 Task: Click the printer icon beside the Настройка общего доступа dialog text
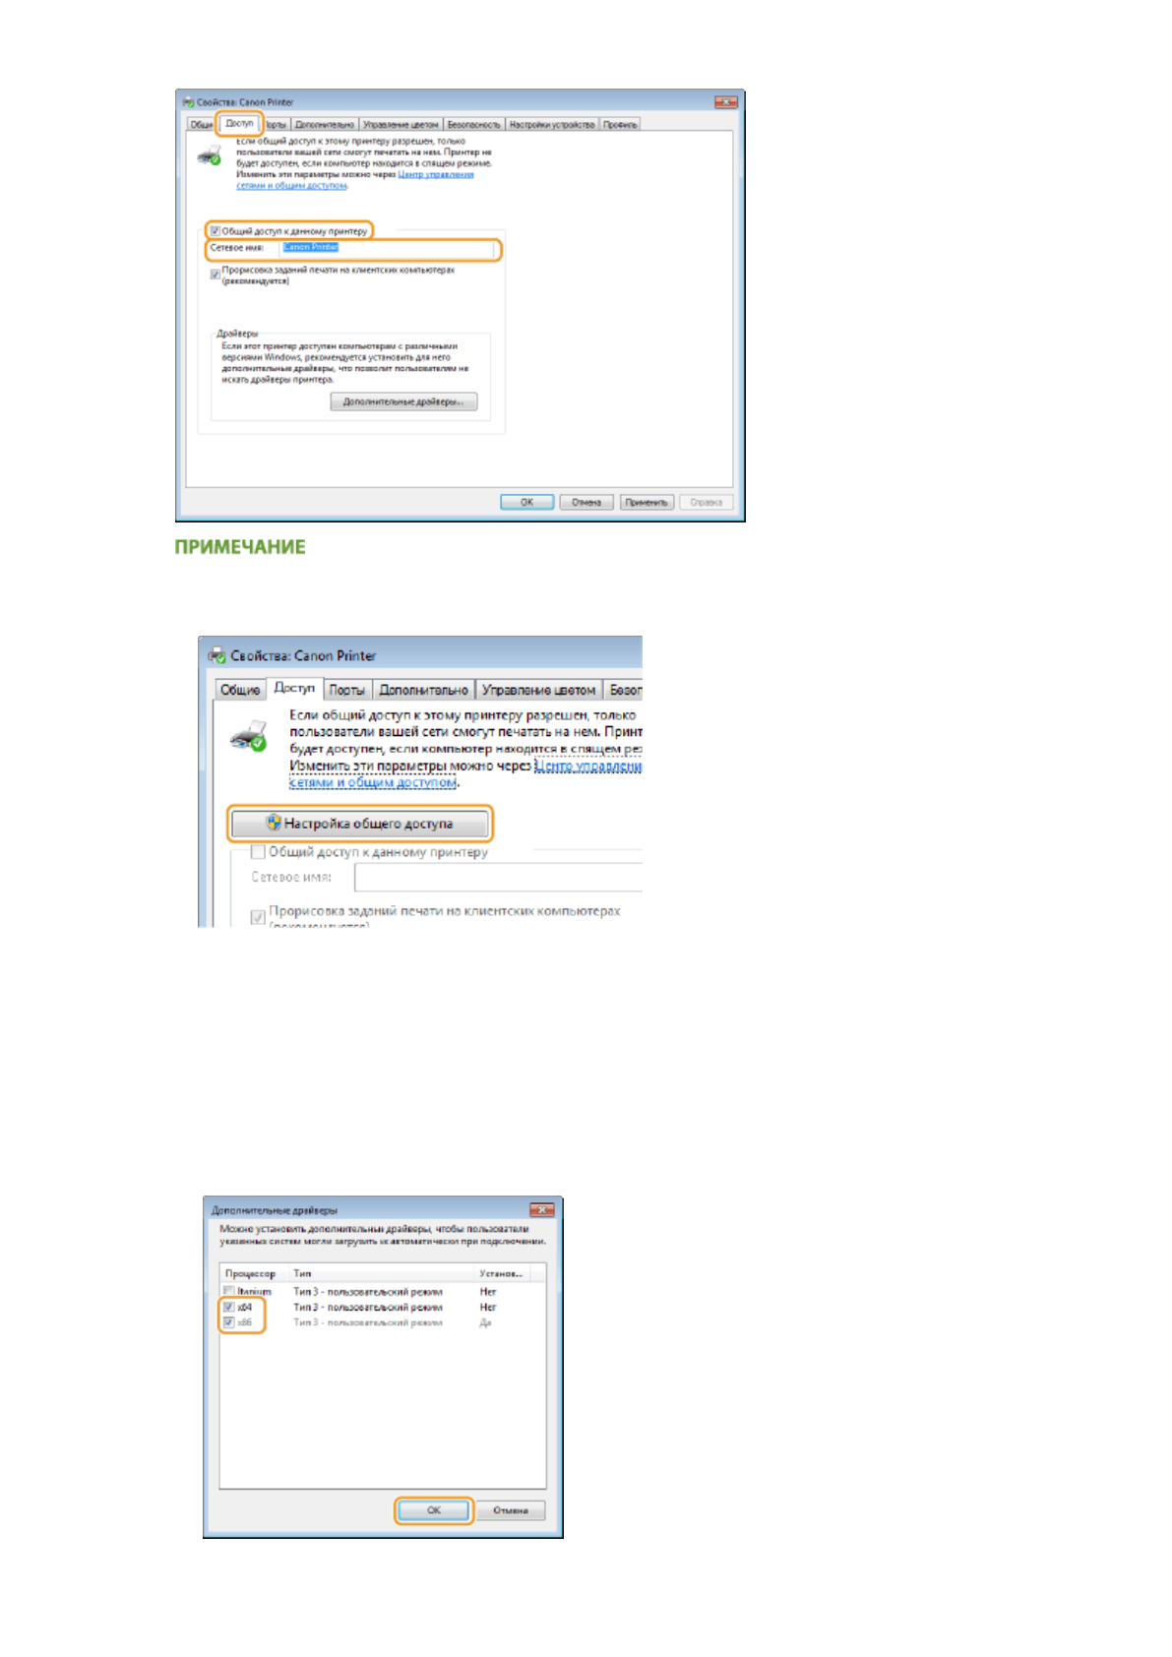[248, 736]
